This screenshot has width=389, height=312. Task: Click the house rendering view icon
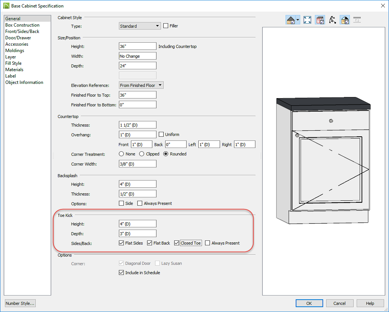291,20
